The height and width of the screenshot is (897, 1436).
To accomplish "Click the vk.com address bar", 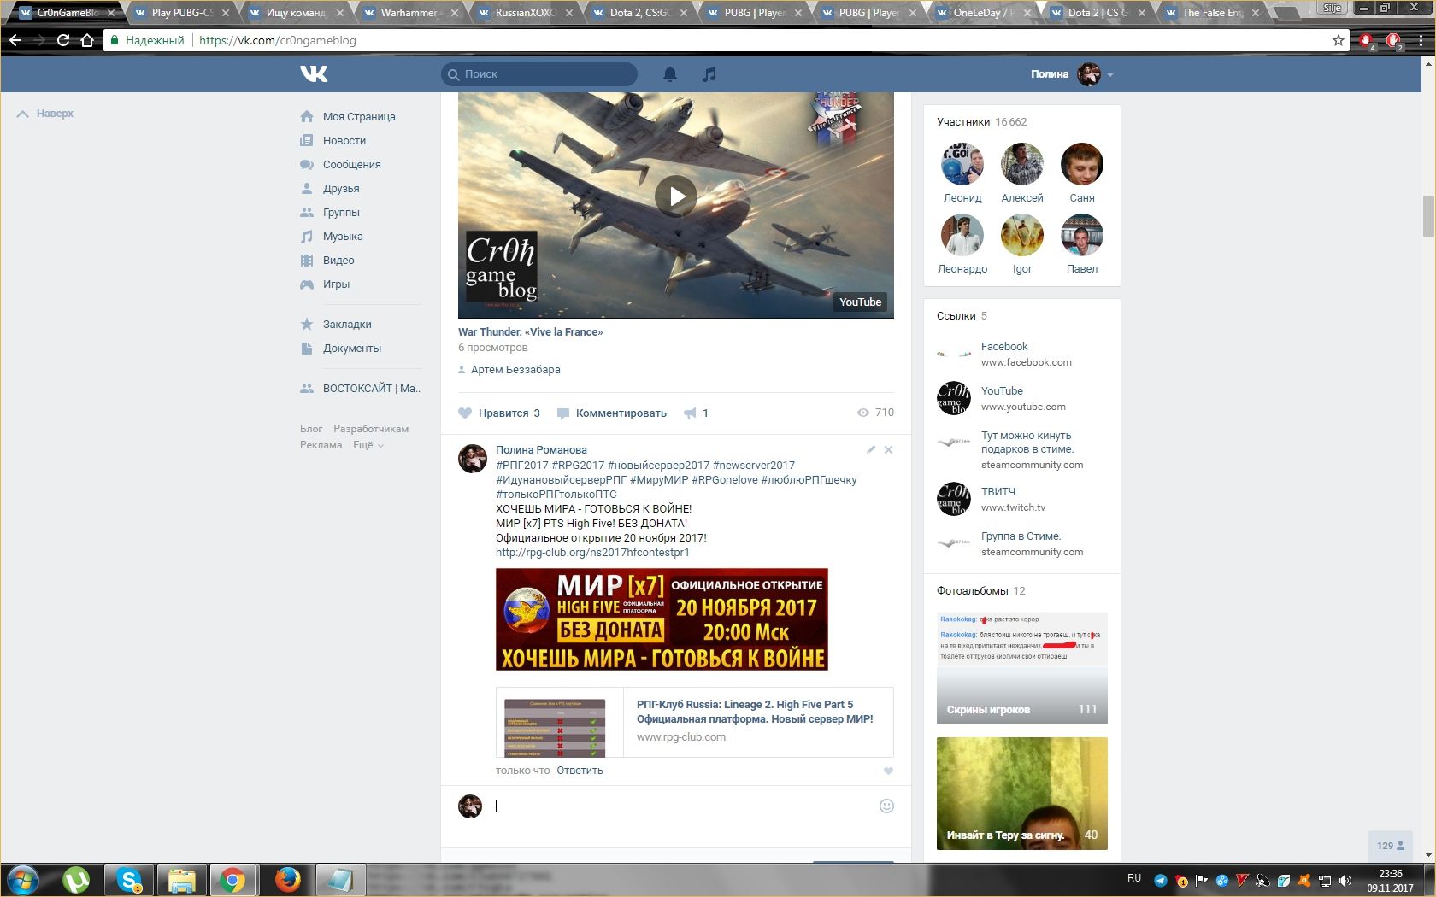I will 725,40.
